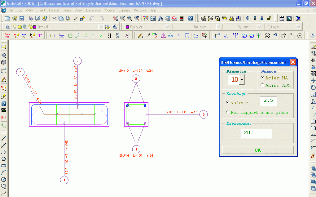Select the Move tool in right toolbar
The width and height of the screenshot is (316, 197).
(313, 81)
